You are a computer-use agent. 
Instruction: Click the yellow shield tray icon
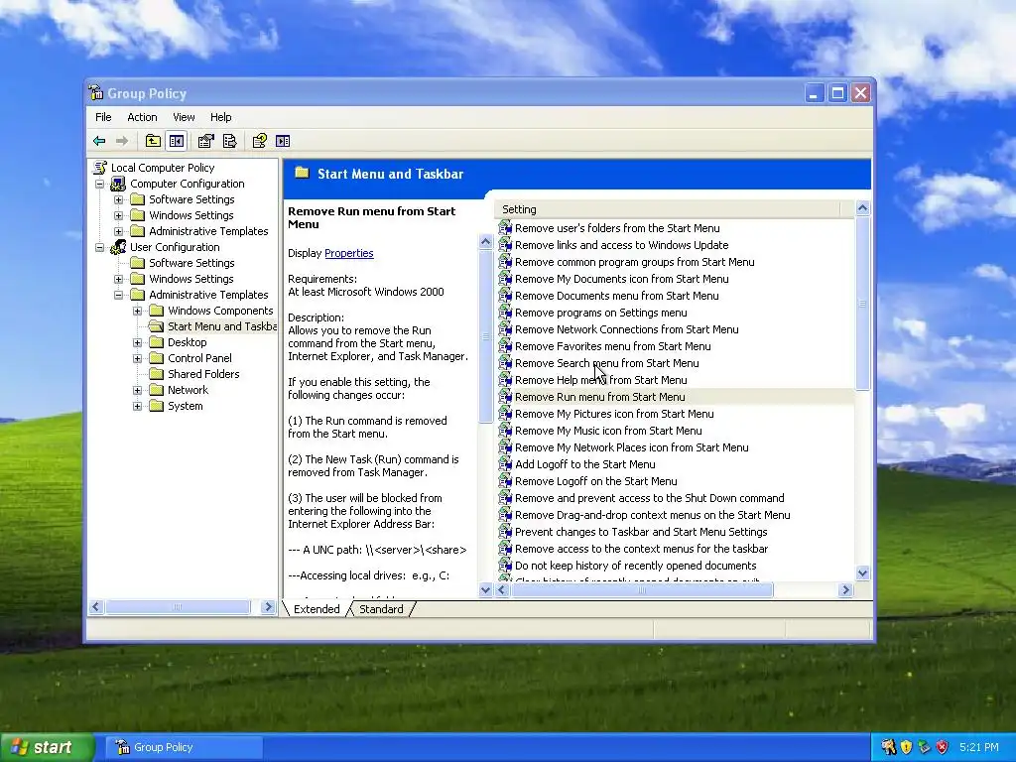(x=907, y=747)
